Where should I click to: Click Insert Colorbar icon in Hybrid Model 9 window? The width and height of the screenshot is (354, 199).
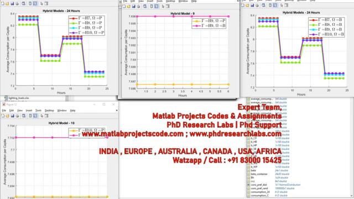click(152, 6)
